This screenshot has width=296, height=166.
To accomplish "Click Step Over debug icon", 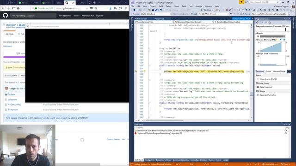I will point(247,10).
